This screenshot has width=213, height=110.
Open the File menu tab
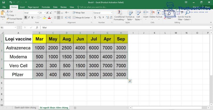click(4, 7)
